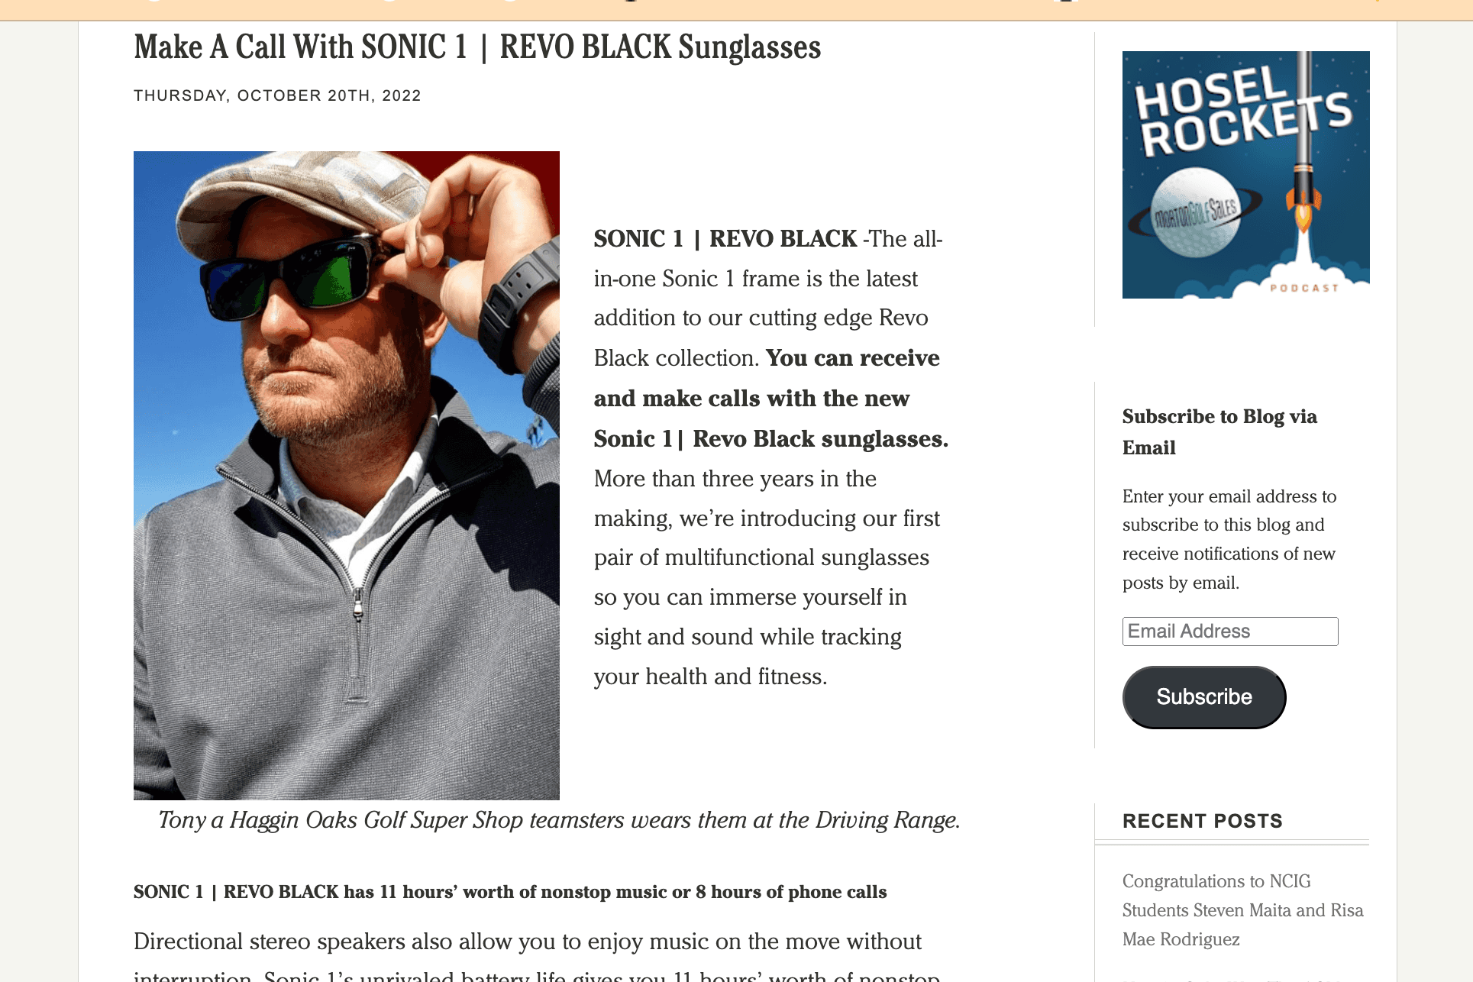Click the Tony at Haggin Oaks image caption
This screenshot has height=982, width=1473.
coord(559,820)
